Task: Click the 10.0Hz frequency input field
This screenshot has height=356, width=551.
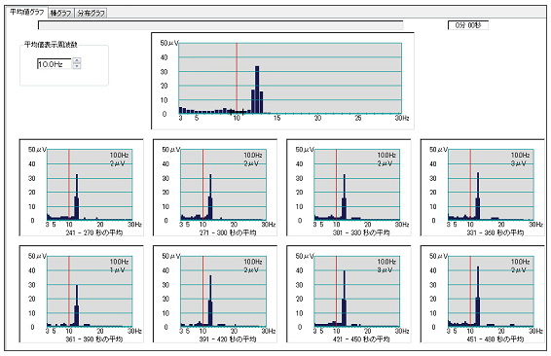Action: [x=55, y=63]
